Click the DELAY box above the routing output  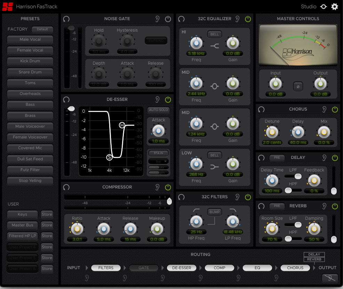314,255
